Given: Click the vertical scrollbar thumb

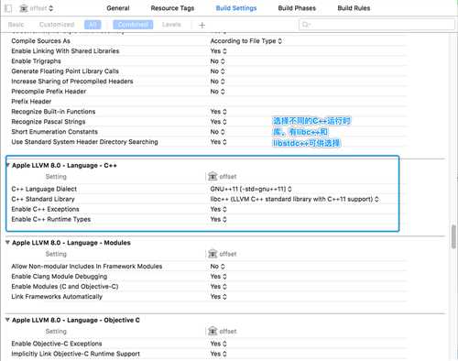Looking at the screenshot, I should (x=453, y=236).
